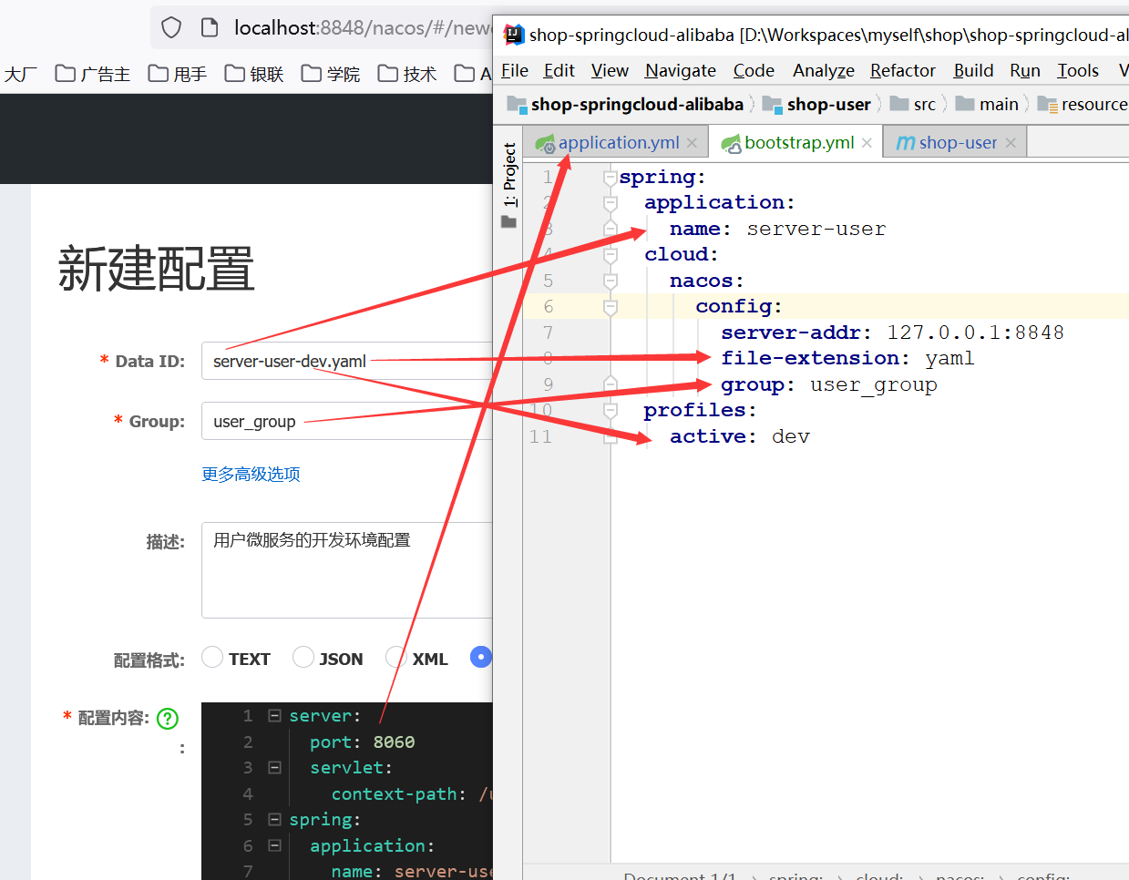Close the application.yml editor tab
This screenshot has width=1129, height=880.
(x=693, y=143)
